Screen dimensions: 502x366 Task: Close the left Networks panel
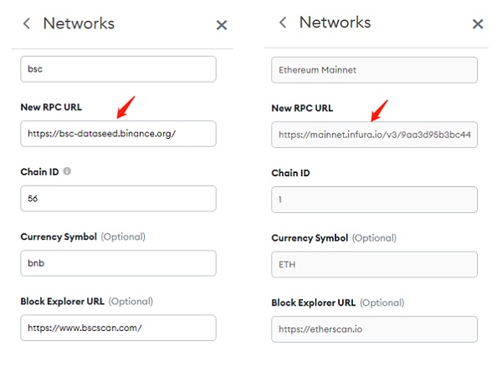pos(222,25)
